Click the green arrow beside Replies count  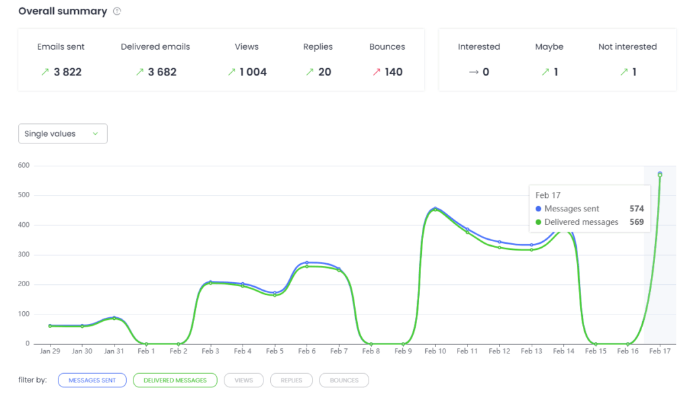(309, 72)
